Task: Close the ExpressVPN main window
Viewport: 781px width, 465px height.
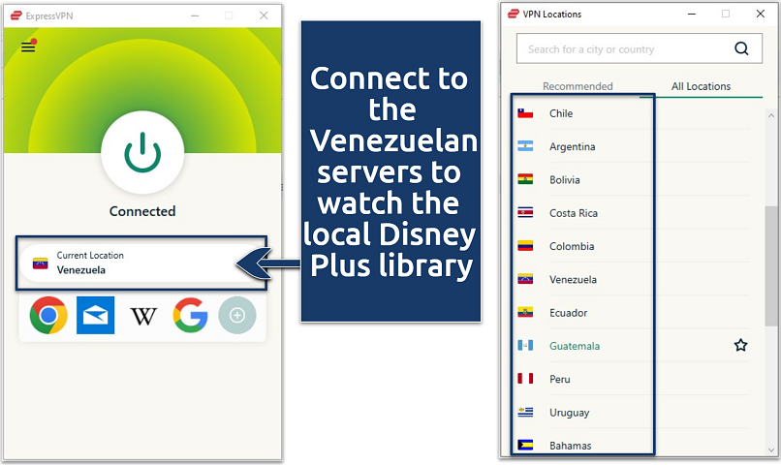Action: (x=264, y=15)
